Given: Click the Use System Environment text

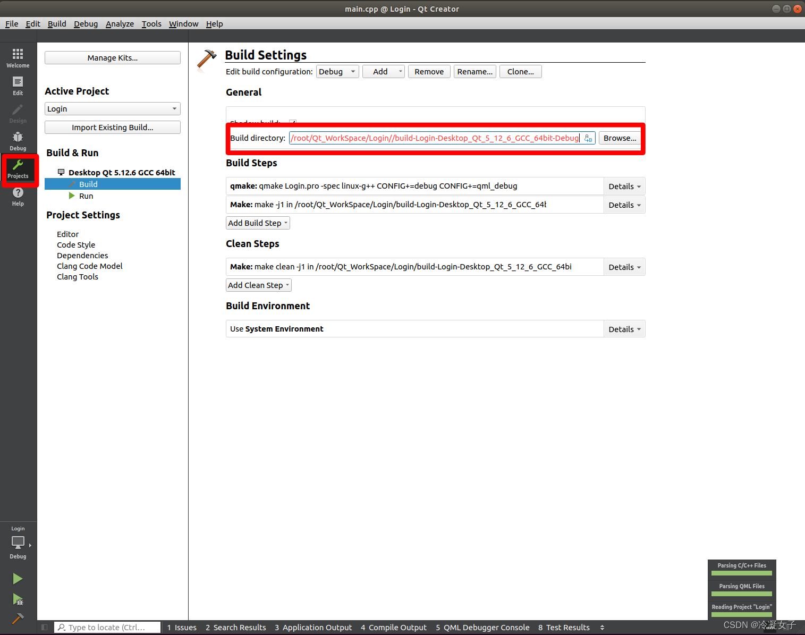Looking at the screenshot, I should (276, 329).
